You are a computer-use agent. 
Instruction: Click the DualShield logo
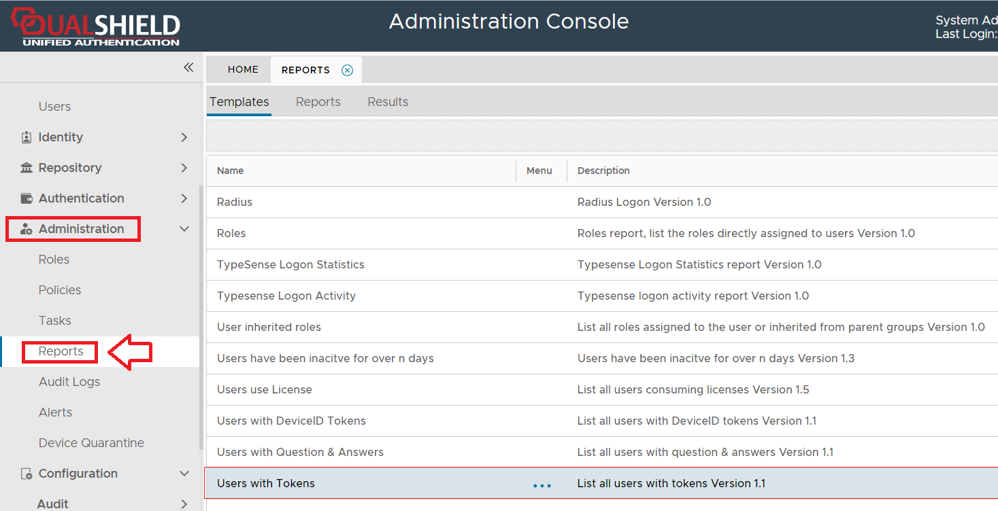(95, 27)
